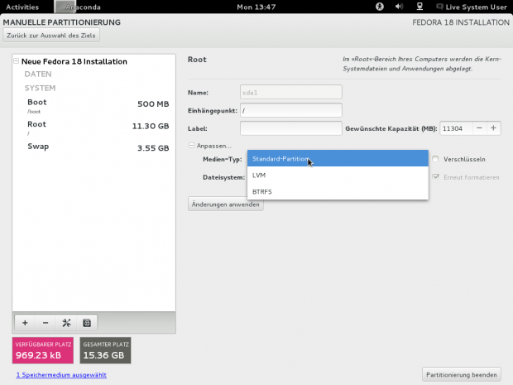Viewport: 513px width, 385px height.
Task: Enable the Verschlüsseln checkbox
Action: [436, 159]
